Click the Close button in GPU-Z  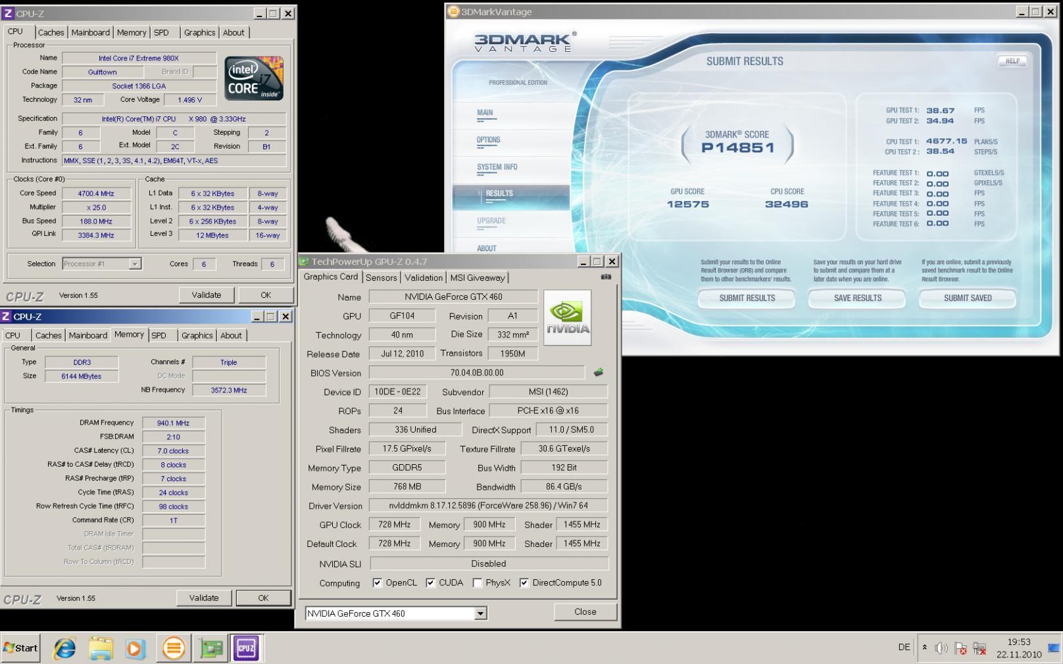point(585,611)
